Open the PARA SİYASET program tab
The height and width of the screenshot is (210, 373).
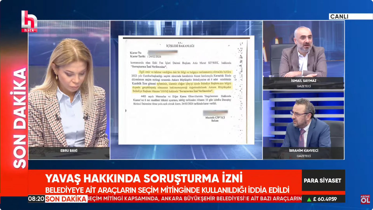coord(323,181)
